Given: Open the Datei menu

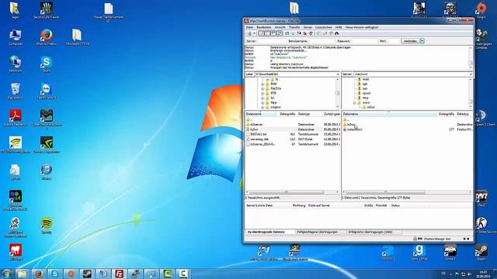Looking at the screenshot, I should coord(249,27).
